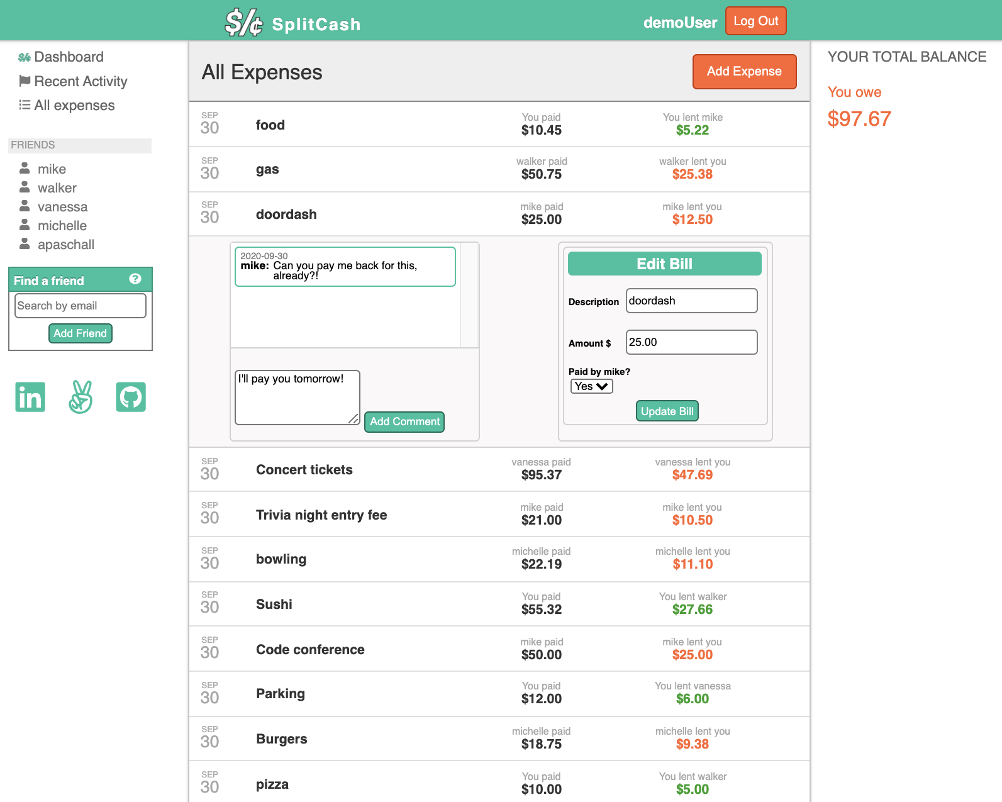Click the $50.75 walker paid amount
The height and width of the screenshot is (802, 1002).
point(542,174)
